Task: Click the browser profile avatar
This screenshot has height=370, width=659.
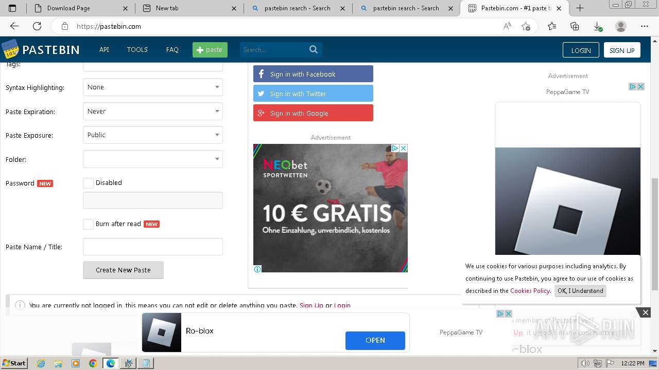Action: [x=621, y=26]
